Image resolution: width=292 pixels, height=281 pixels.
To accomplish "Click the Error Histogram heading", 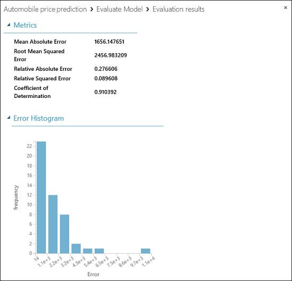I will pyautogui.click(x=39, y=118).
